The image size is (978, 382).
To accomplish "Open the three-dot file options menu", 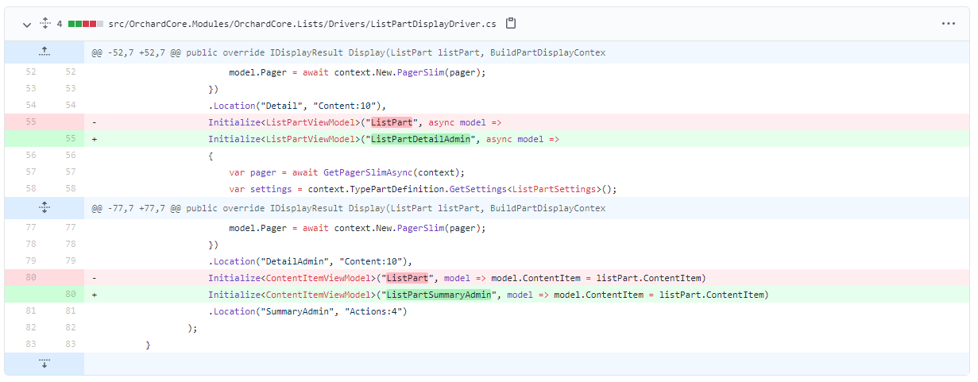I will tap(949, 24).
